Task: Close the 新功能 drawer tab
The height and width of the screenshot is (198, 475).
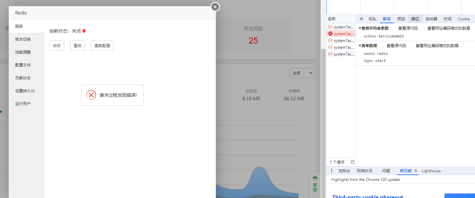Action: (x=416, y=171)
